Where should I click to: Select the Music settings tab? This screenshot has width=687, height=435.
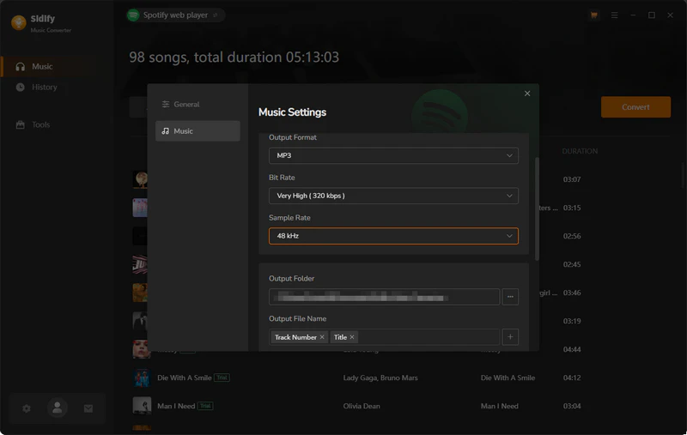(198, 131)
